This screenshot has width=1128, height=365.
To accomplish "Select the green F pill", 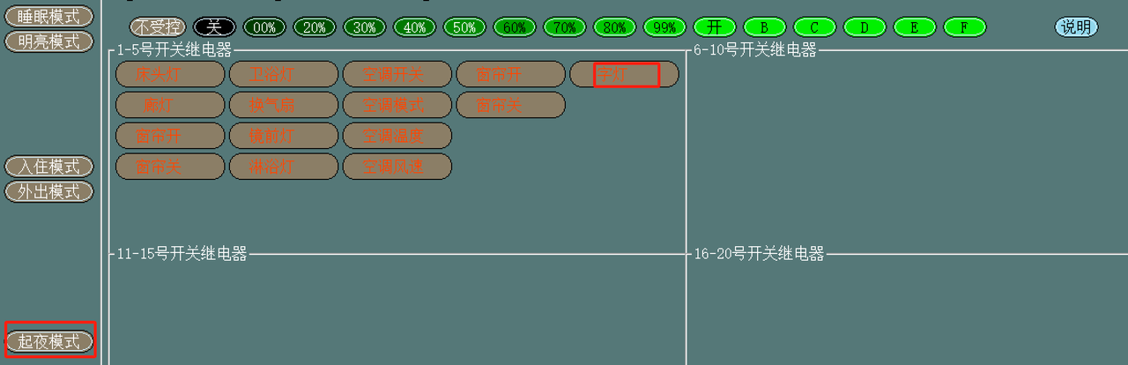I will [965, 27].
